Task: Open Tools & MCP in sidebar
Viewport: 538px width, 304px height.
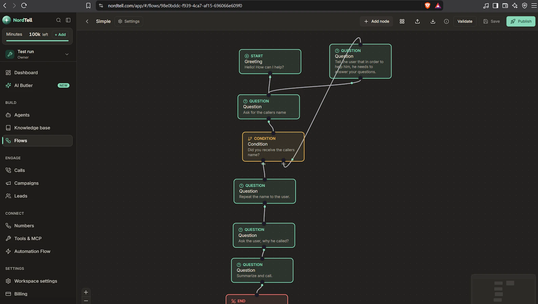Action: [x=37, y=238]
